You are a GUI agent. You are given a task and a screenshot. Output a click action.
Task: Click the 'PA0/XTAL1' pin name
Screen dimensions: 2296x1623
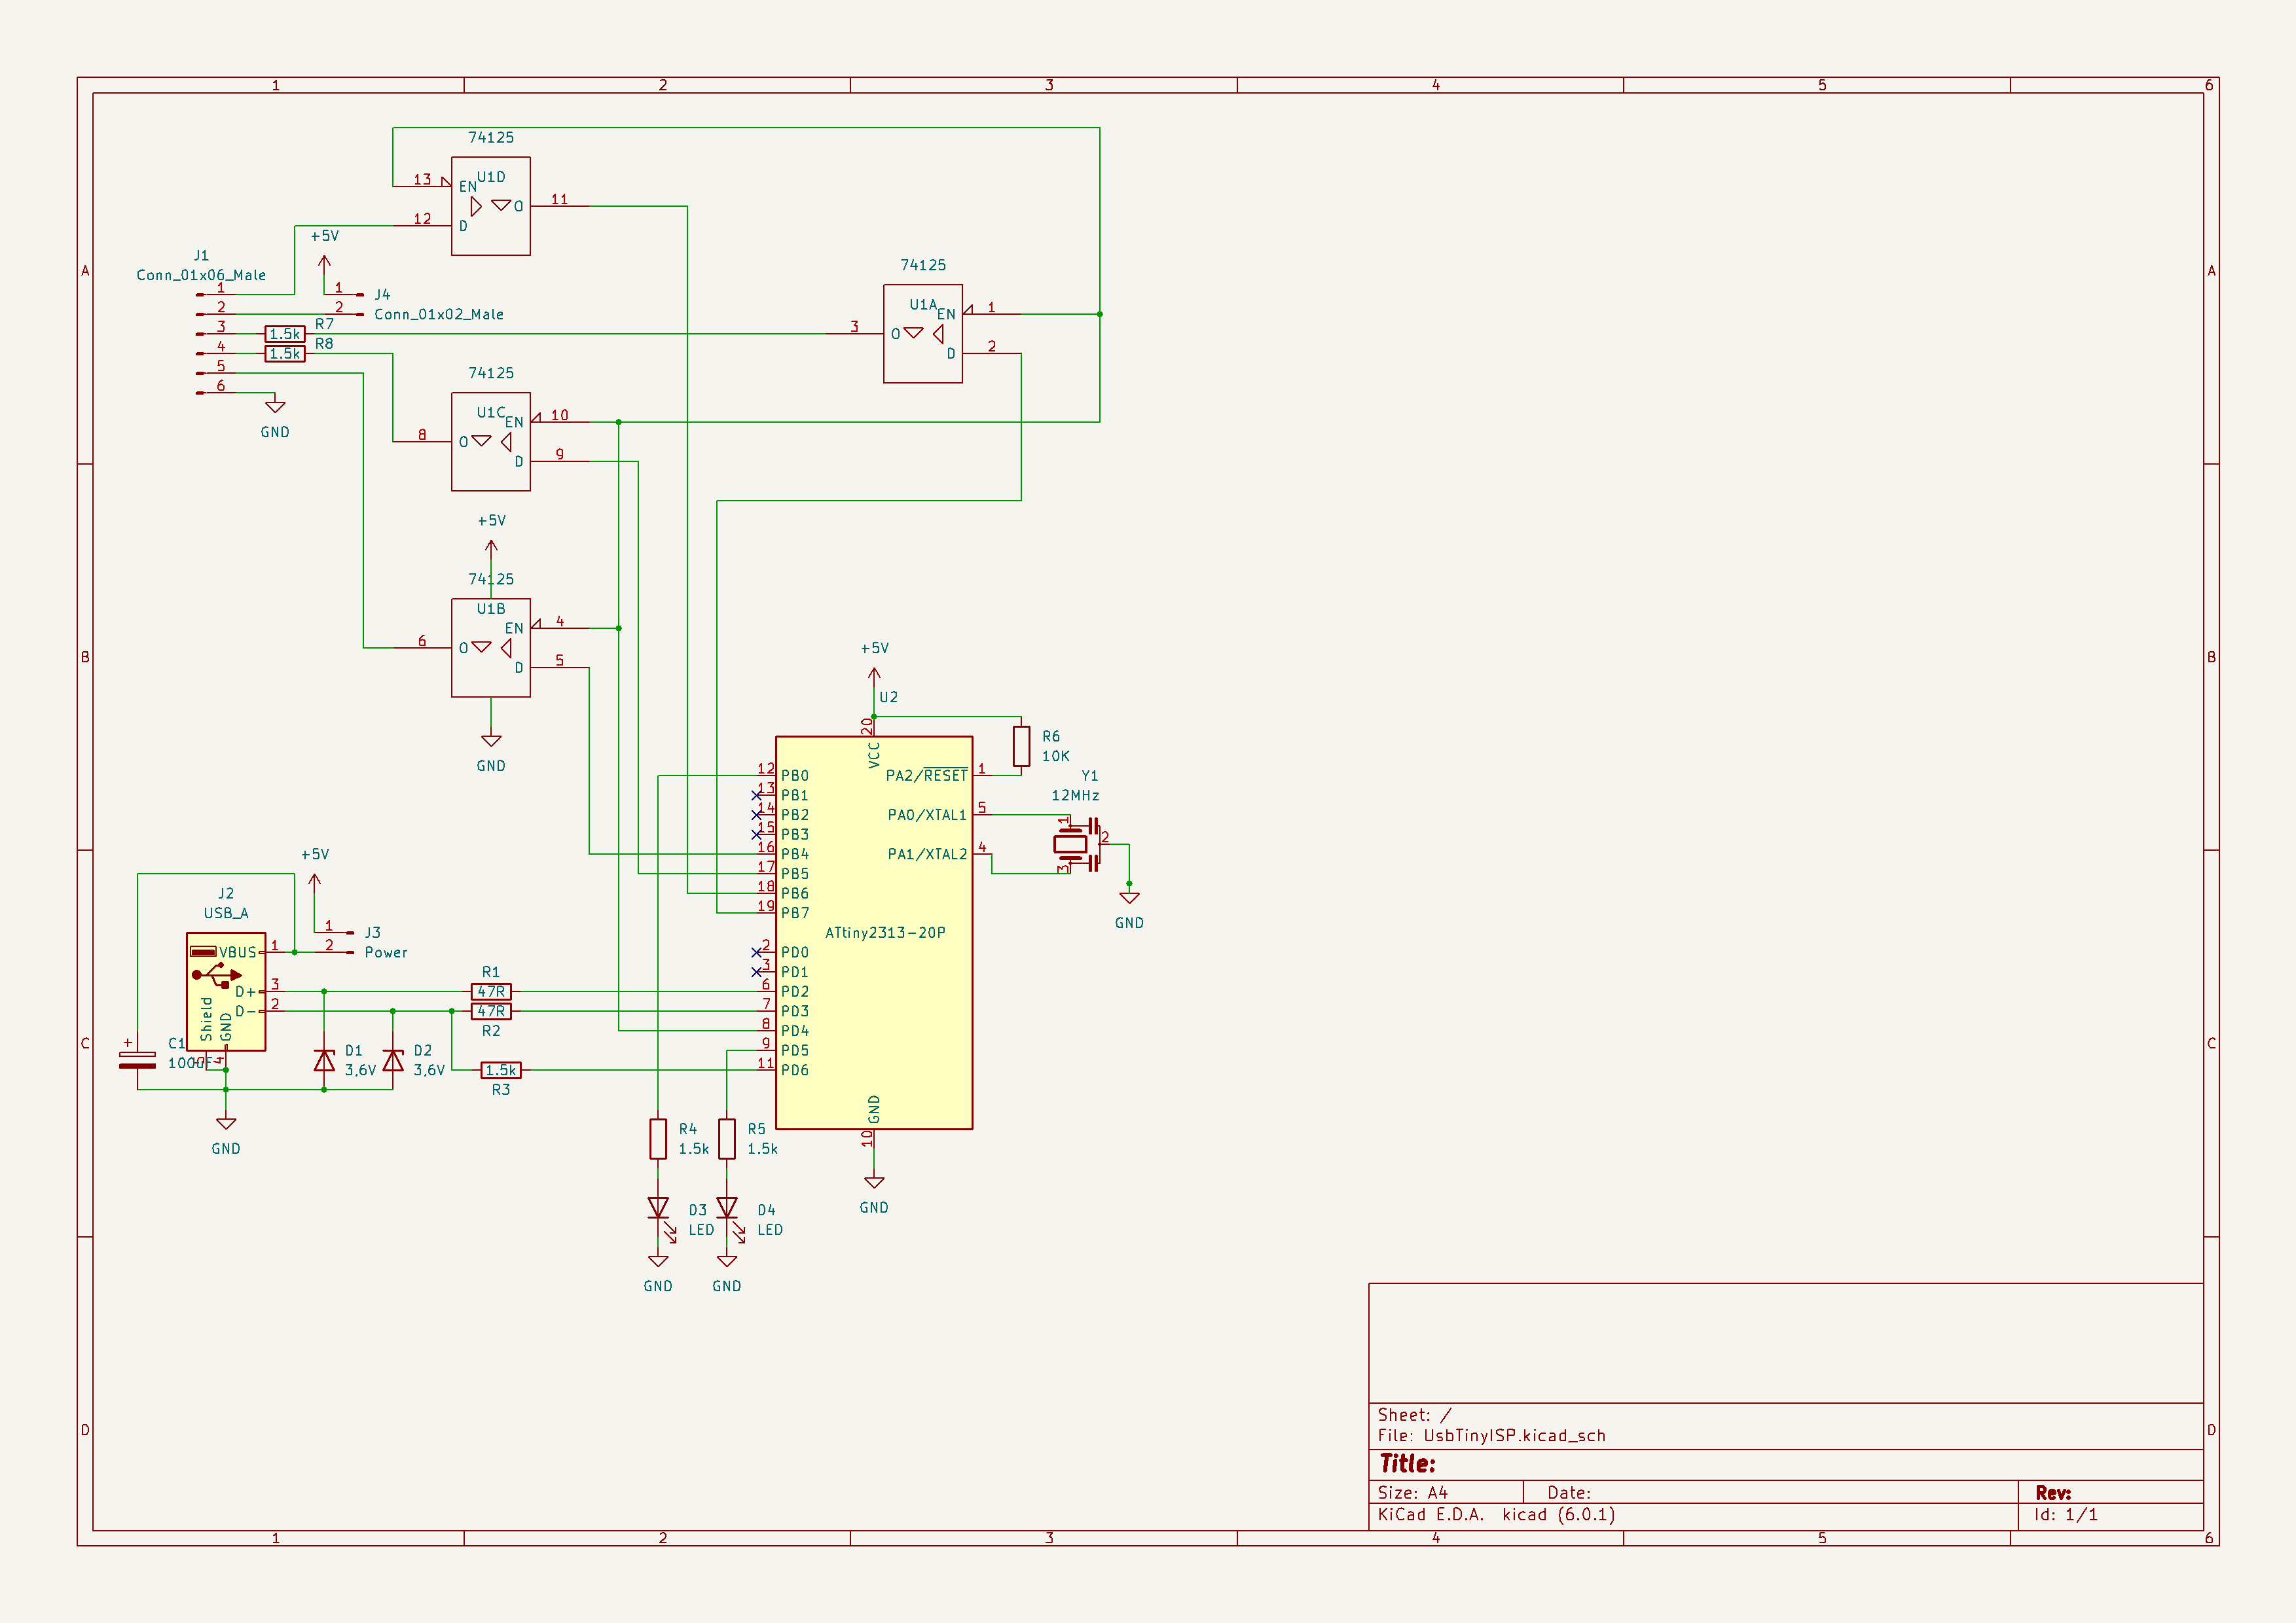coord(927,815)
